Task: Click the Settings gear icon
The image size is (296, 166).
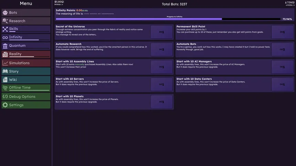Action: [5, 105]
